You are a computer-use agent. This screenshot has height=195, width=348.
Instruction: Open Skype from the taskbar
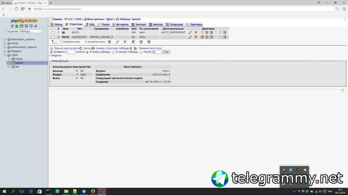point(57,191)
